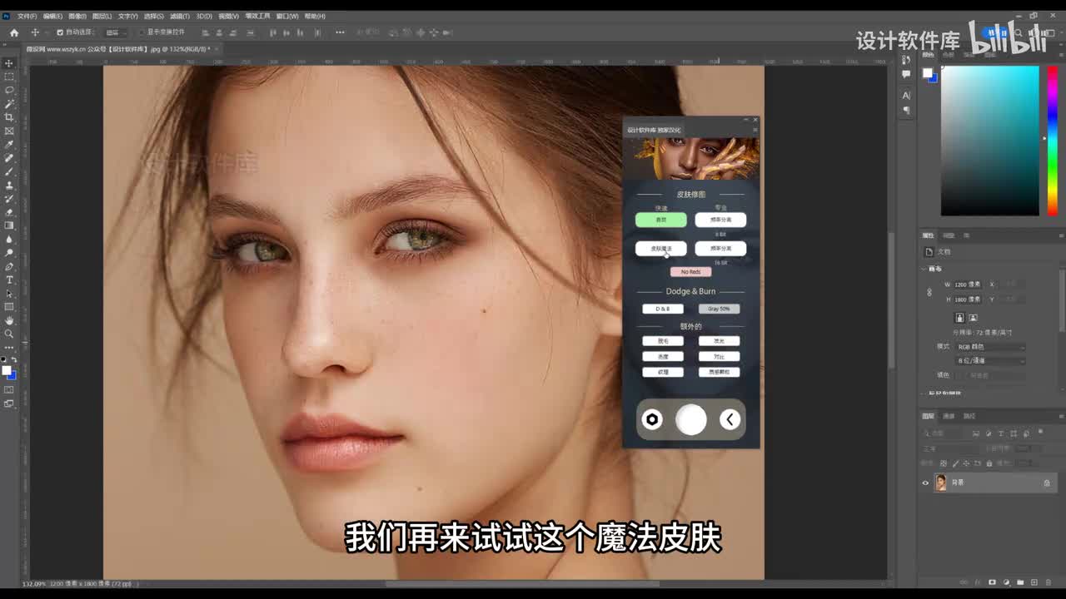Click the Home icon in options bar
The height and width of the screenshot is (599, 1066).
click(x=14, y=32)
